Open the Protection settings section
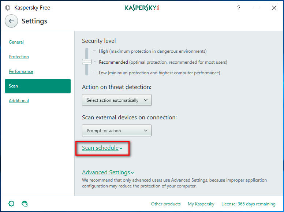 [x=19, y=57]
